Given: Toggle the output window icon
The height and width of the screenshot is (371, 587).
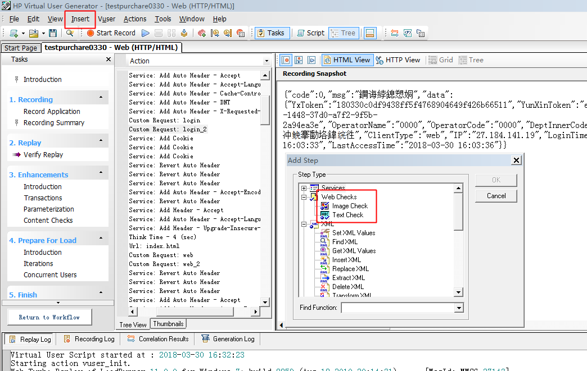Looking at the screenshot, I should 370,33.
